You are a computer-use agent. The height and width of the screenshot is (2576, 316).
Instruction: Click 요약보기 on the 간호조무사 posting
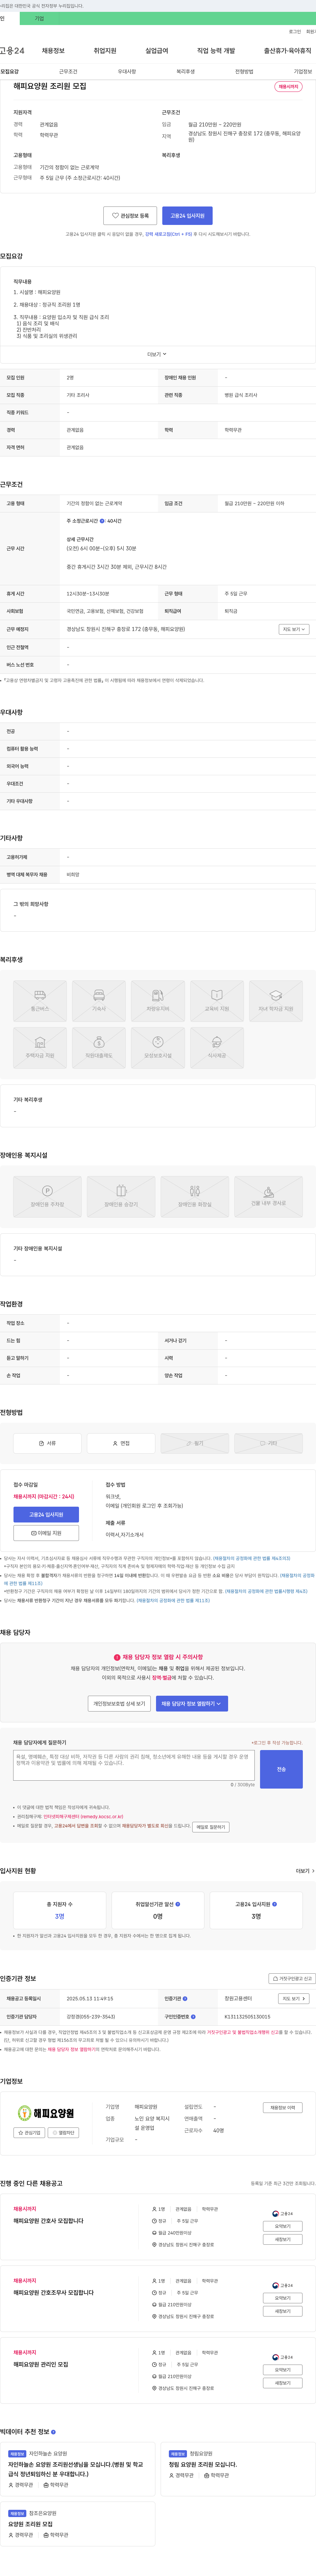tap(283, 2298)
